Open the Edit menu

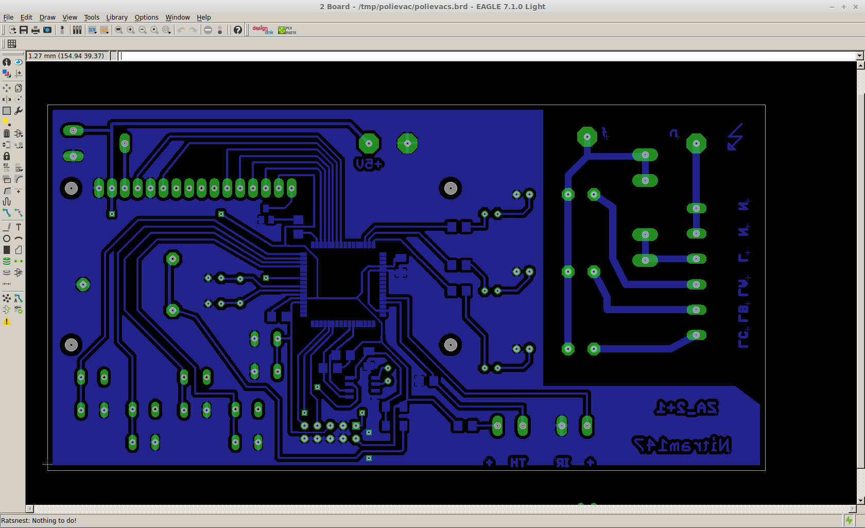point(26,17)
